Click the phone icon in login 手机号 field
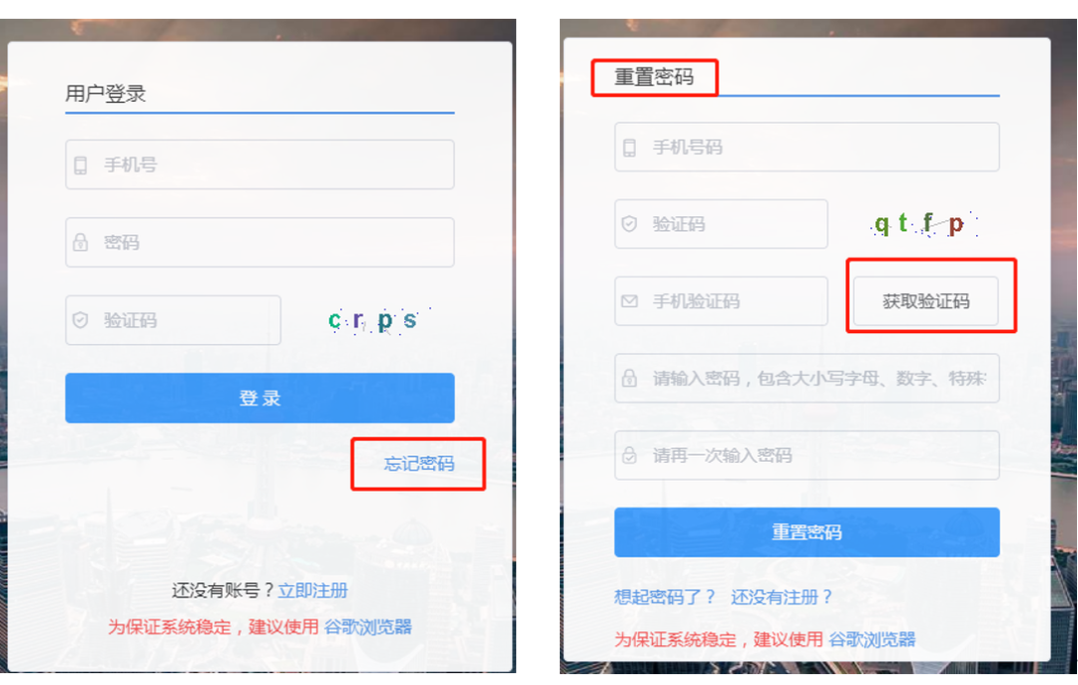Viewport: 1078px width, 685px height. tap(81, 165)
